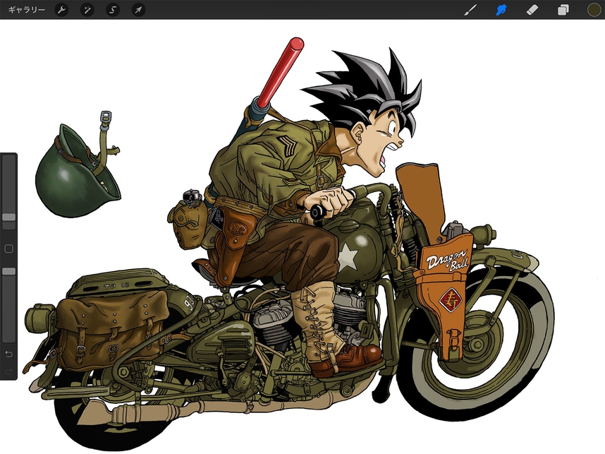Screen dimensions: 605x454
Task: Select the Brush tool
Action: (x=470, y=10)
